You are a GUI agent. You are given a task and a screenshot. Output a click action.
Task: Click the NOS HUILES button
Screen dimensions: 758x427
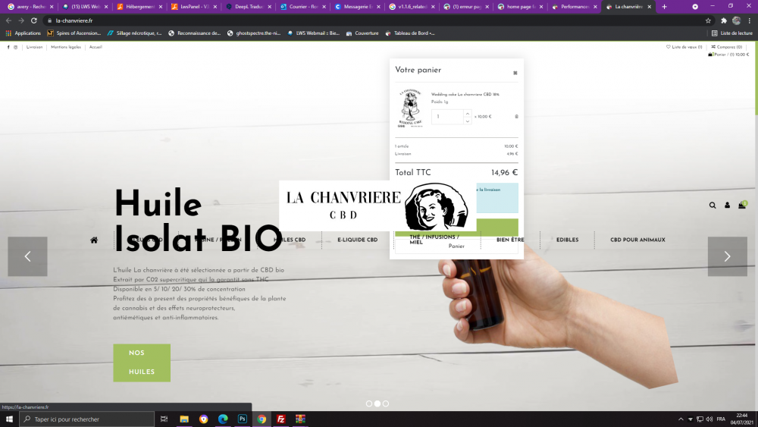click(x=142, y=363)
